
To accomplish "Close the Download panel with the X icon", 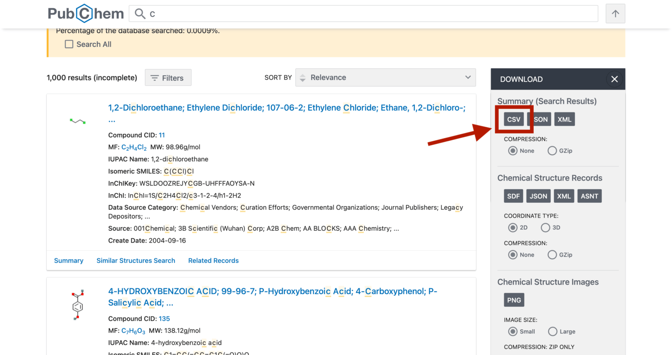I will coord(614,79).
